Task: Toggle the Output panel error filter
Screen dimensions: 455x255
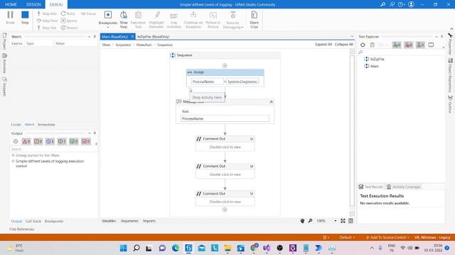Action: click(26, 142)
